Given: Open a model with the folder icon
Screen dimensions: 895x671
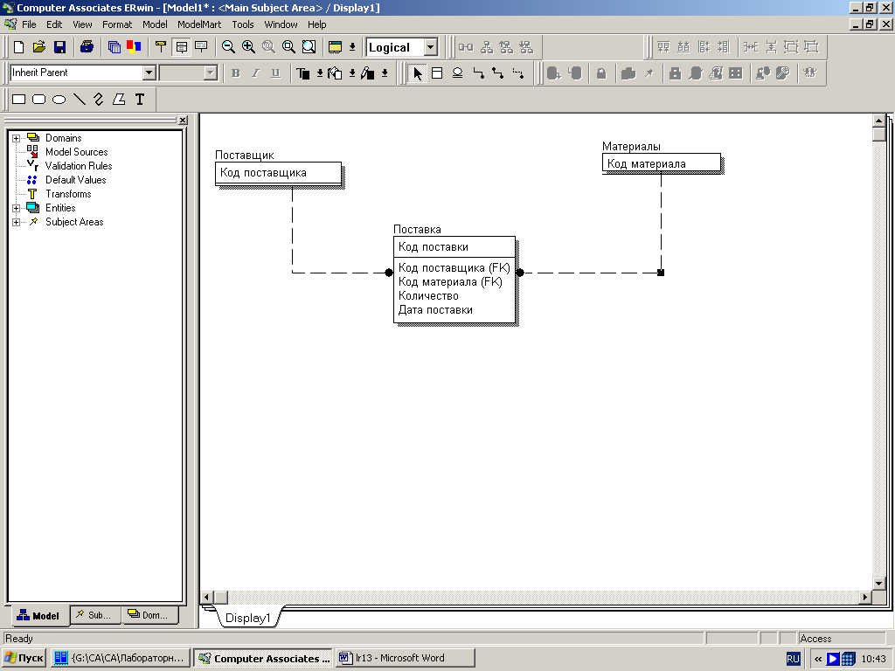Looking at the screenshot, I should pyautogui.click(x=38, y=47).
